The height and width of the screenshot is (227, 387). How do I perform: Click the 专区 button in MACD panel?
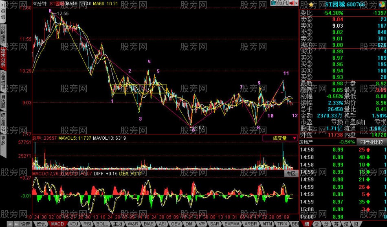(291, 174)
